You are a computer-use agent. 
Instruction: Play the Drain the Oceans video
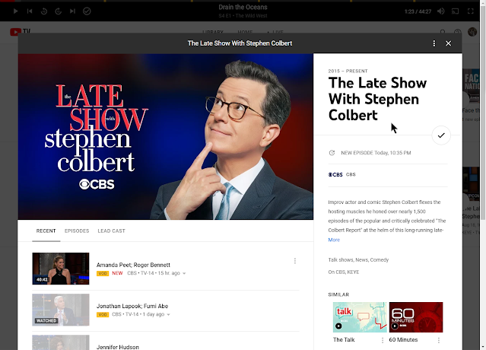(x=15, y=11)
